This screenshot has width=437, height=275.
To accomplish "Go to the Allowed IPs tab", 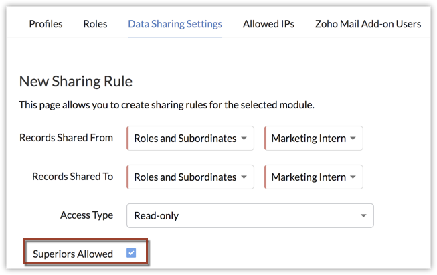I will tap(268, 24).
